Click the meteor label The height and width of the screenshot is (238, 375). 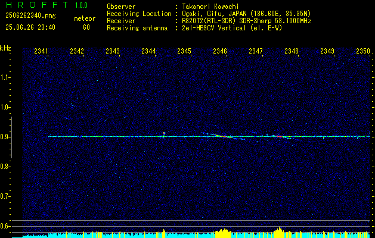click(x=85, y=18)
